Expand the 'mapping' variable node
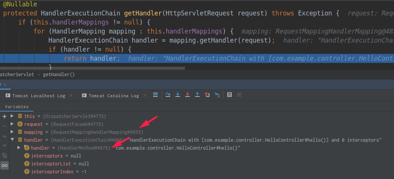 coord(12,132)
